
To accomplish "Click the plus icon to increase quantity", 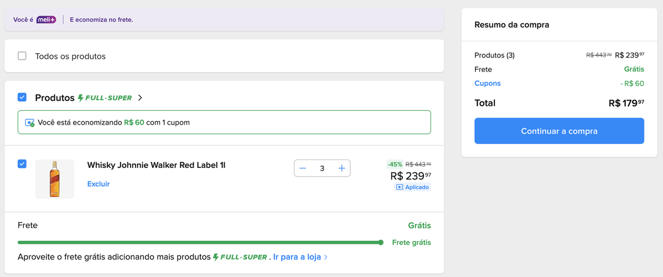I will click(341, 168).
